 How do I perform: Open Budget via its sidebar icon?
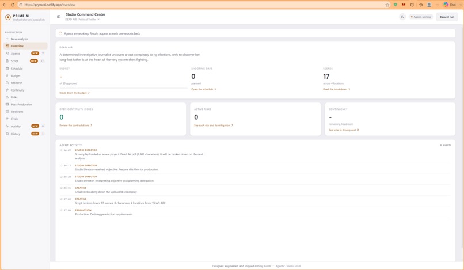pyautogui.click(x=7, y=76)
